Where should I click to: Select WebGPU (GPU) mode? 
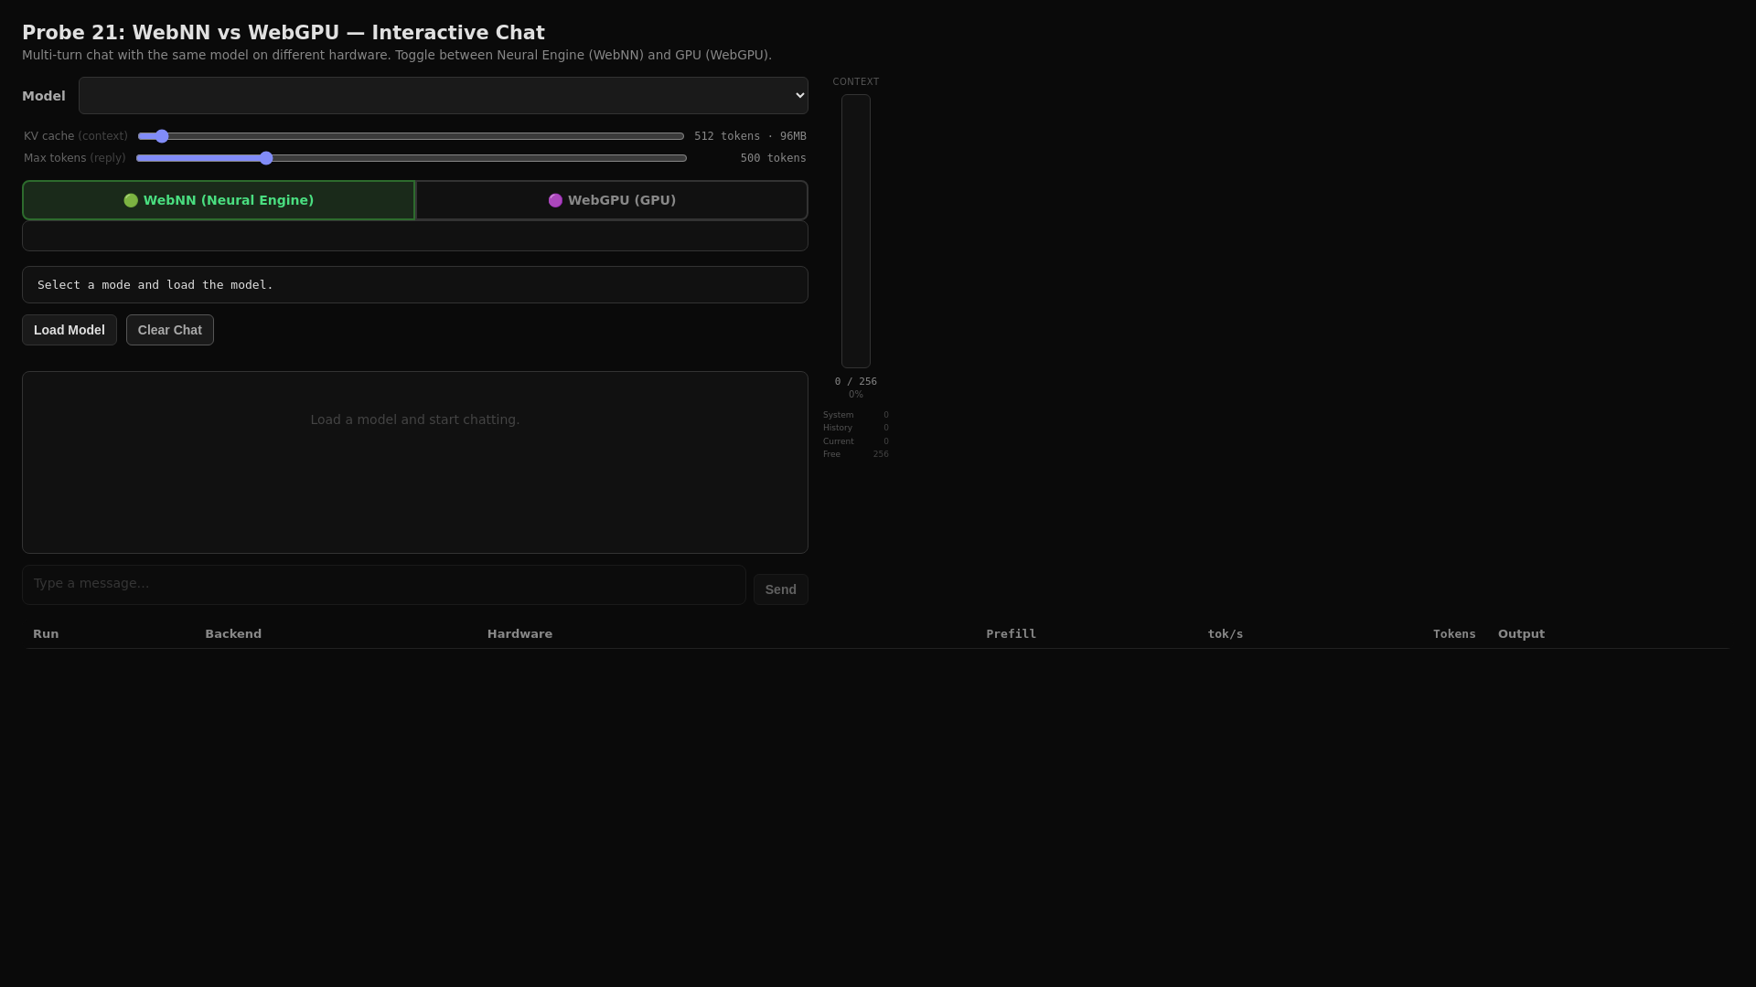click(612, 200)
